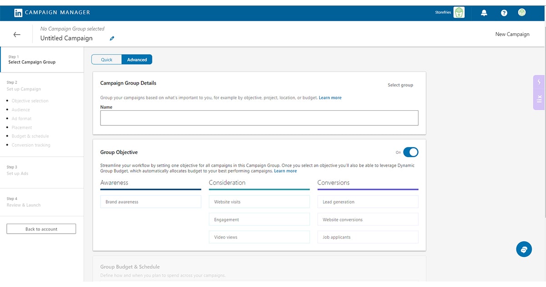Expand the purple side panel chevron
This screenshot has height=287, width=546.
[x=539, y=82]
